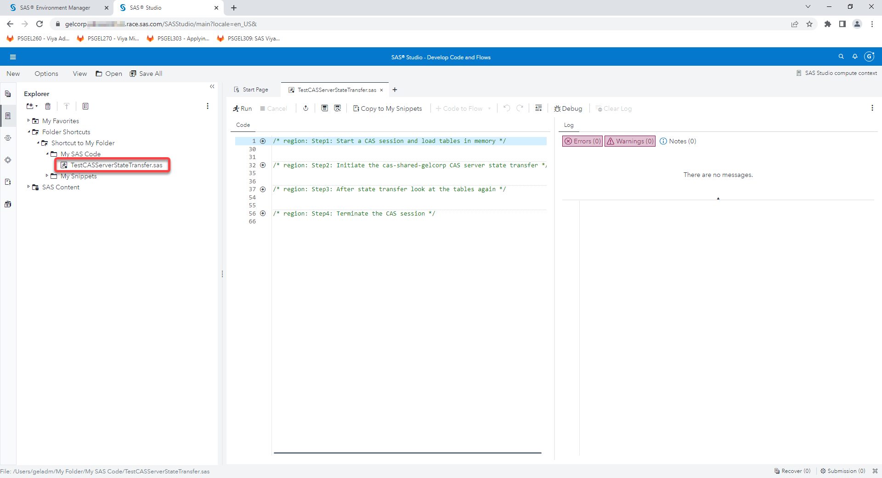Click Save All
This screenshot has width=882, height=478.
point(146,74)
